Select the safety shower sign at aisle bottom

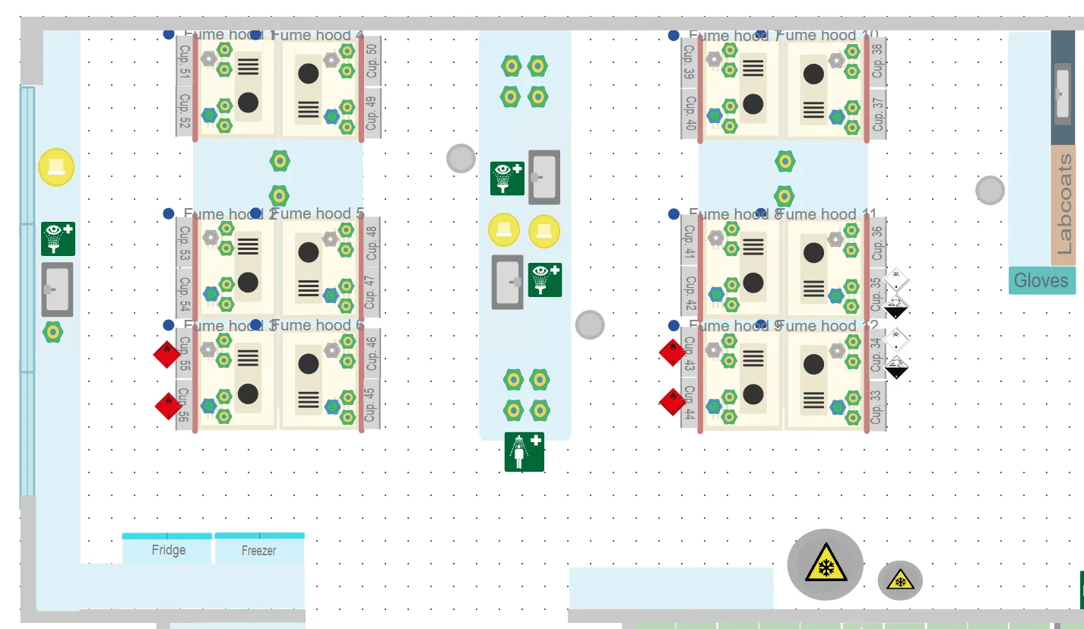pos(525,450)
